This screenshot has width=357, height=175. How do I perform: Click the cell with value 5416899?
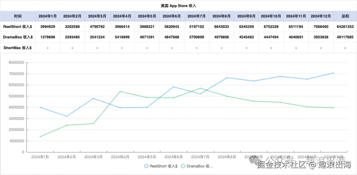[122, 37]
